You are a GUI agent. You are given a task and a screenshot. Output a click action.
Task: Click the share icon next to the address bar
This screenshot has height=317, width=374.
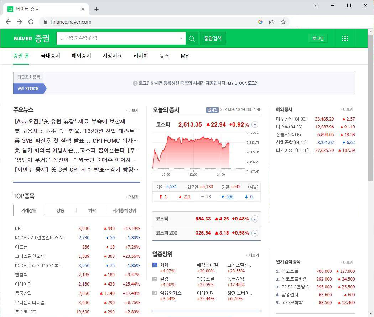coord(272,21)
